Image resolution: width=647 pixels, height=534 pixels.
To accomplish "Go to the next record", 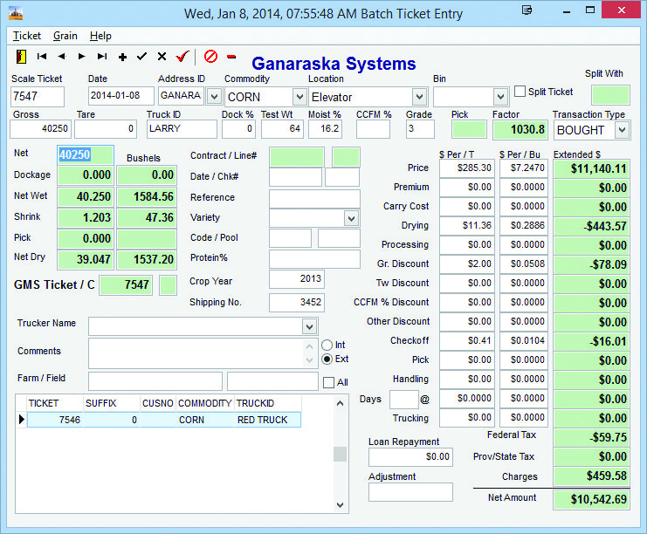I will pos(82,57).
